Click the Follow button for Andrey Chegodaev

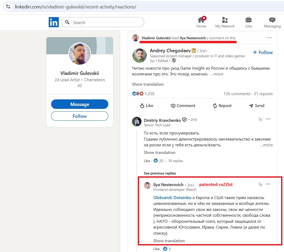(x=263, y=52)
